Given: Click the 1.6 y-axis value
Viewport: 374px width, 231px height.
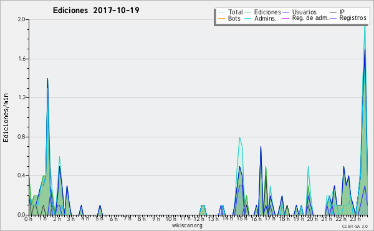Looking at the screenshot, I should point(22,59).
